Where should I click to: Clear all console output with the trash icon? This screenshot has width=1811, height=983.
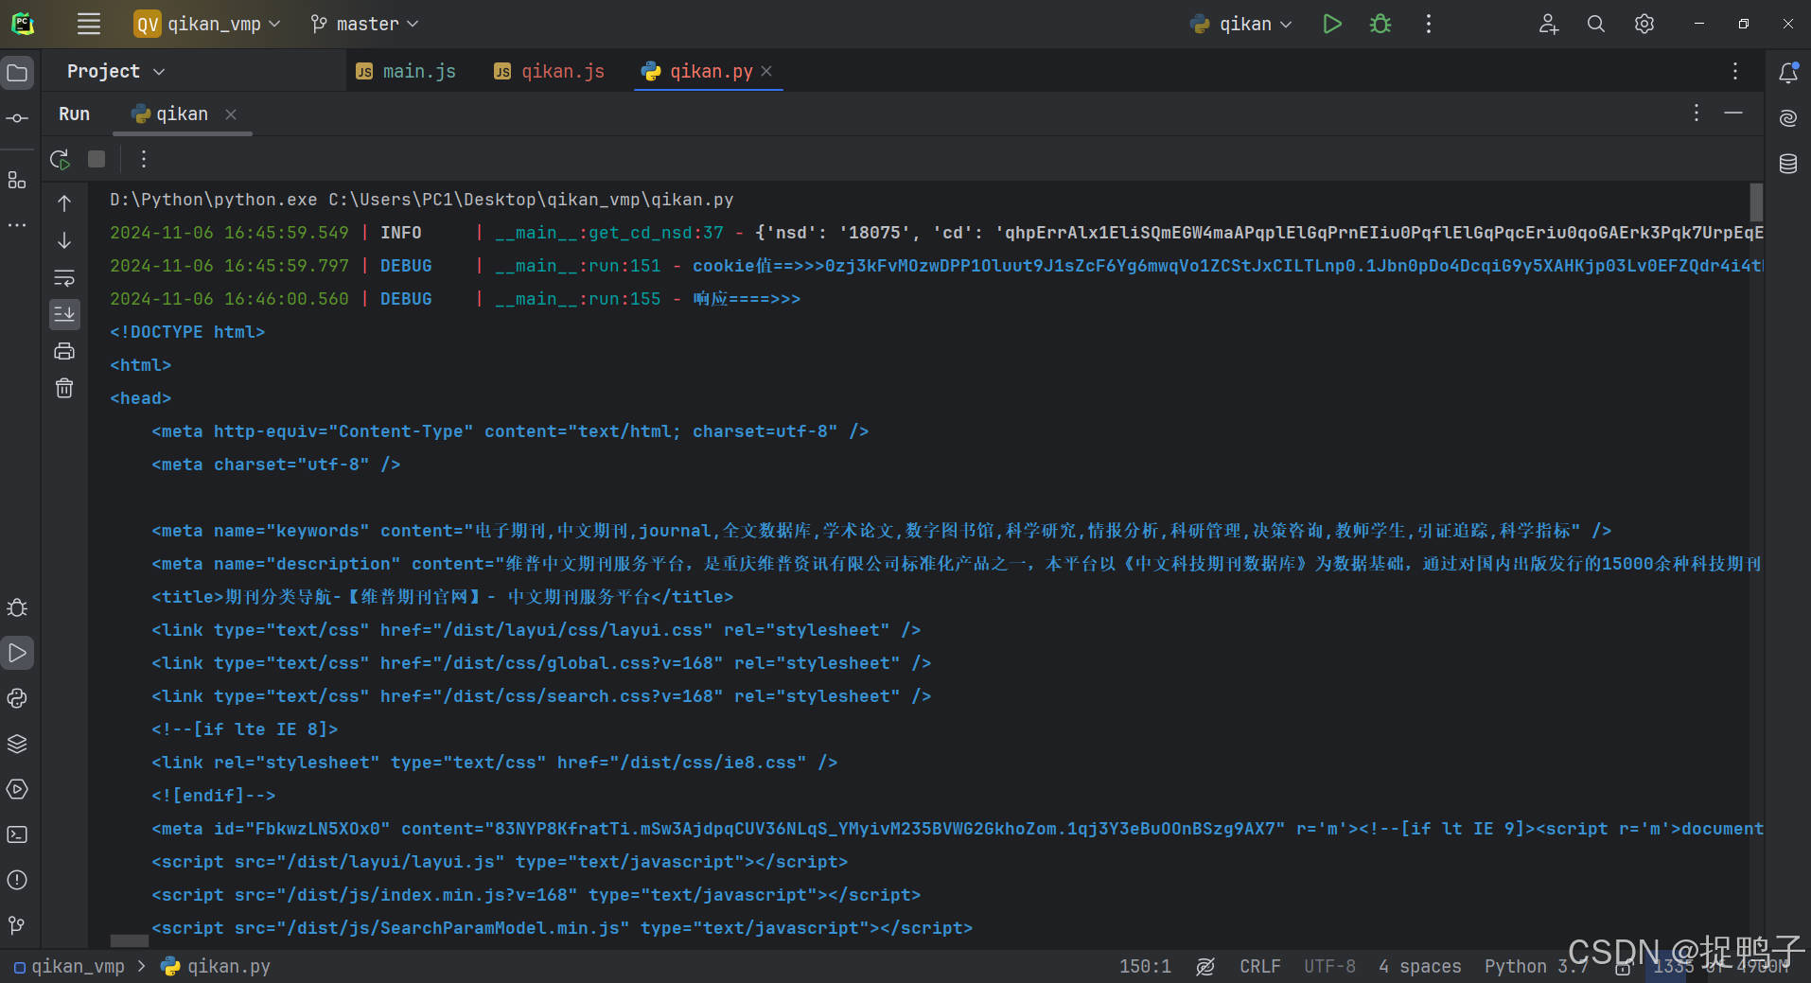click(x=64, y=388)
